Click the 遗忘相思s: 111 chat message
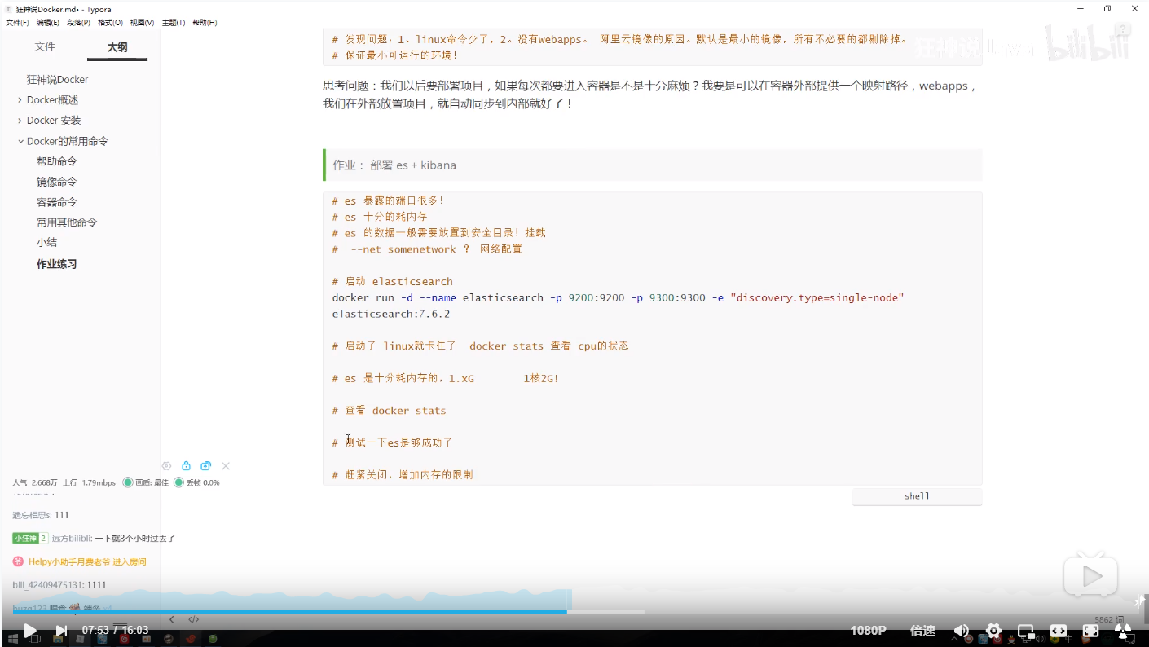 (x=40, y=515)
